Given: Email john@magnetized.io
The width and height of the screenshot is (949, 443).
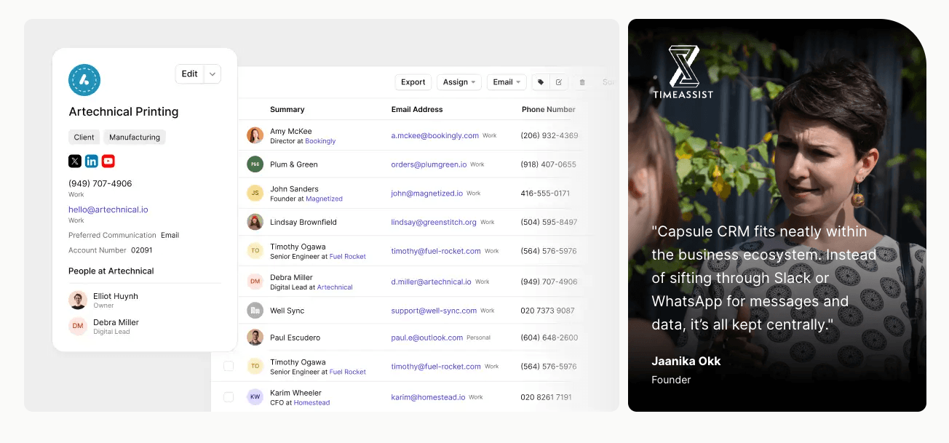Looking at the screenshot, I should pyautogui.click(x=427, y=193).
